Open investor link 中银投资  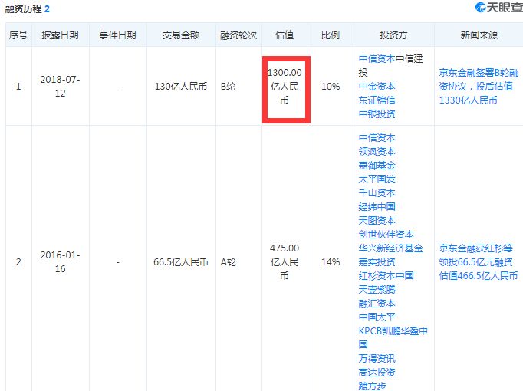377,114
